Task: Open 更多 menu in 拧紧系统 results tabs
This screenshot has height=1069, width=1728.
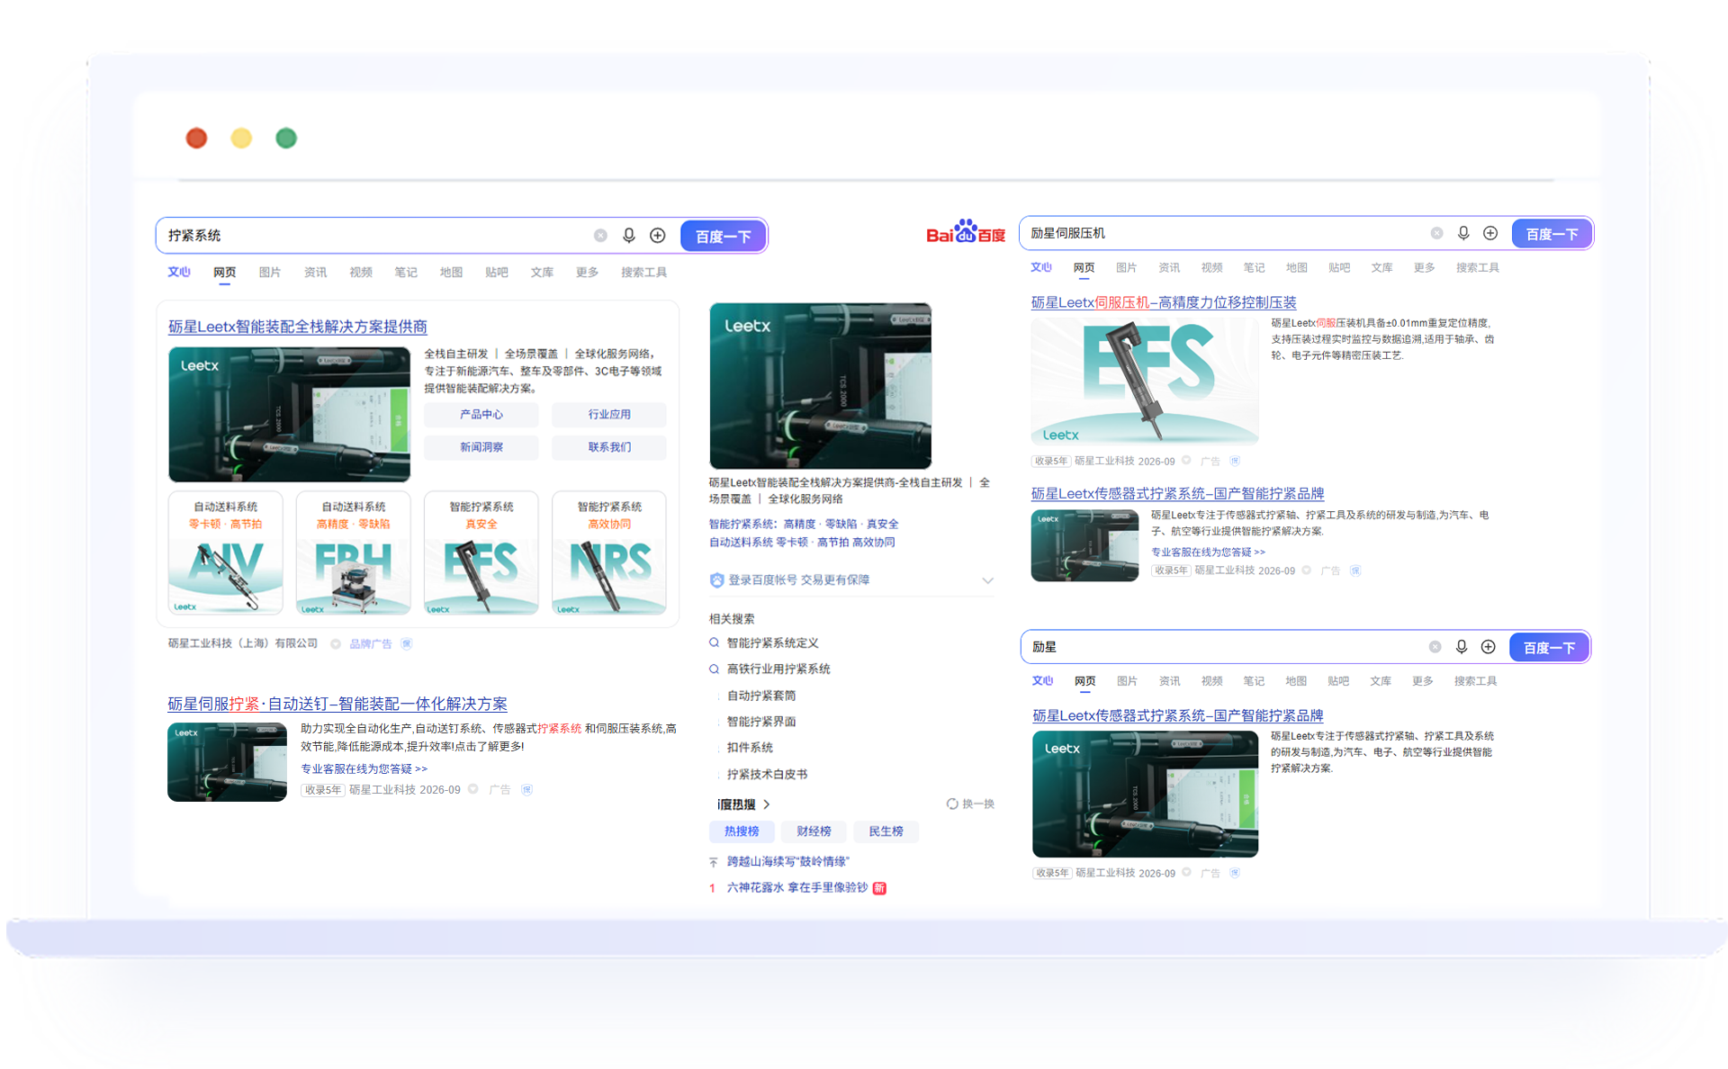Action: [588, 273]
